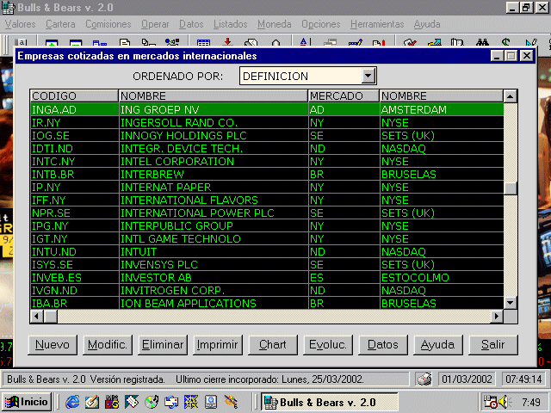The width and height of the screenshot is (551, 413).
Task: Select the INTERNATIONAL POWER PLC row
Action: point(267,213)
